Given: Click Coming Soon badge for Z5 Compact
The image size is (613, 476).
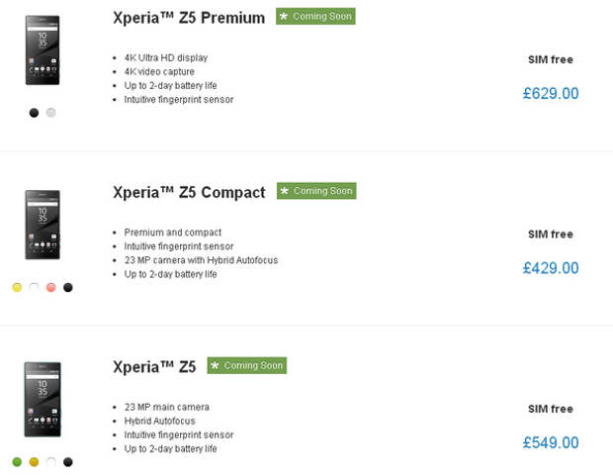Looking at the screenshot, I should pyautogui.click(x=316, y=191).
